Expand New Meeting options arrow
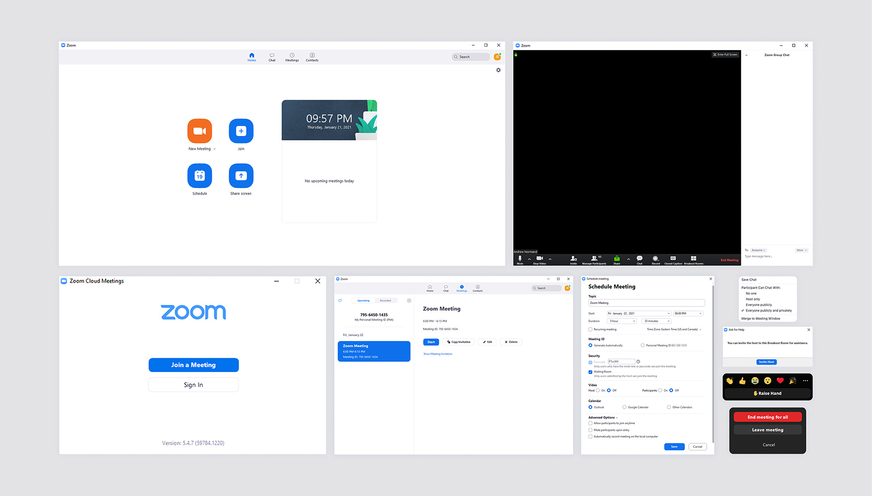The height and width of the screenshot is (496, 872). tap(215, 149)
